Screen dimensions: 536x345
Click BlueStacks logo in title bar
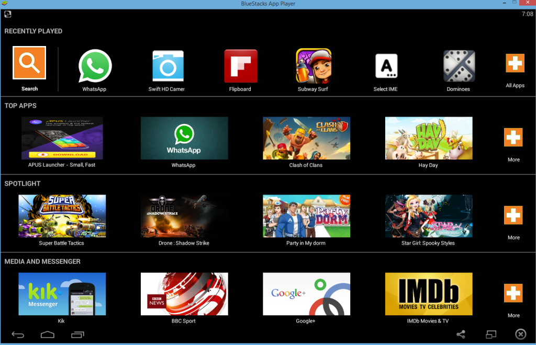pos(4,4)
